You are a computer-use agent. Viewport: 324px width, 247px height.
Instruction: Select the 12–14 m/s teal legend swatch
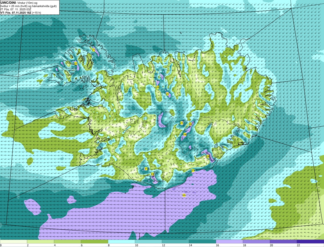point(175,242)
